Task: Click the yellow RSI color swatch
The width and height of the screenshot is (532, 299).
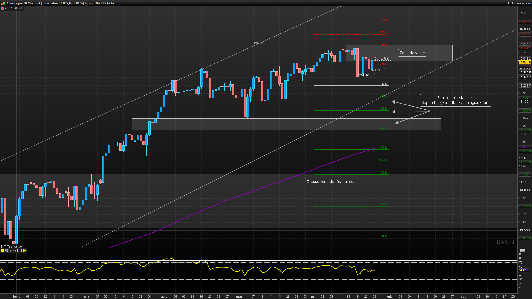Action: click(x=2, y=251)
